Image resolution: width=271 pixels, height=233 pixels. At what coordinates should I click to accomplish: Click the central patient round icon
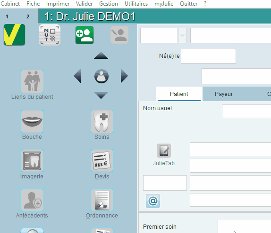(x=102, y=76)
